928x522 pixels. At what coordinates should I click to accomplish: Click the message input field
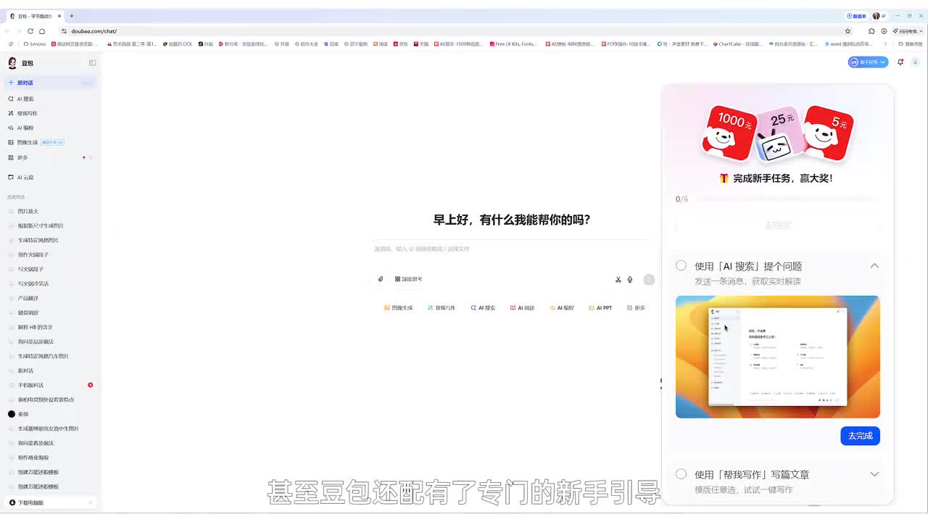click(507, 249)
